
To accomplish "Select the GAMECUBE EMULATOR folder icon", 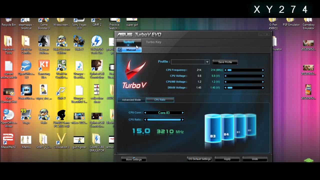I will pyautogui.click(x=97, y=143).
